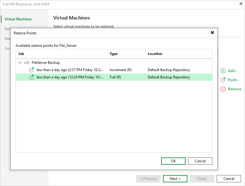Click the Type column header
Image resolution: width=245 pixels, height=186 pixels.
pyautogui.click(x=114, y=54)
